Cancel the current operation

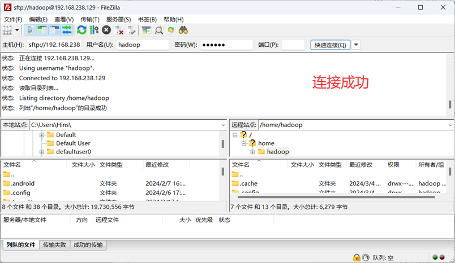(106, 30)
